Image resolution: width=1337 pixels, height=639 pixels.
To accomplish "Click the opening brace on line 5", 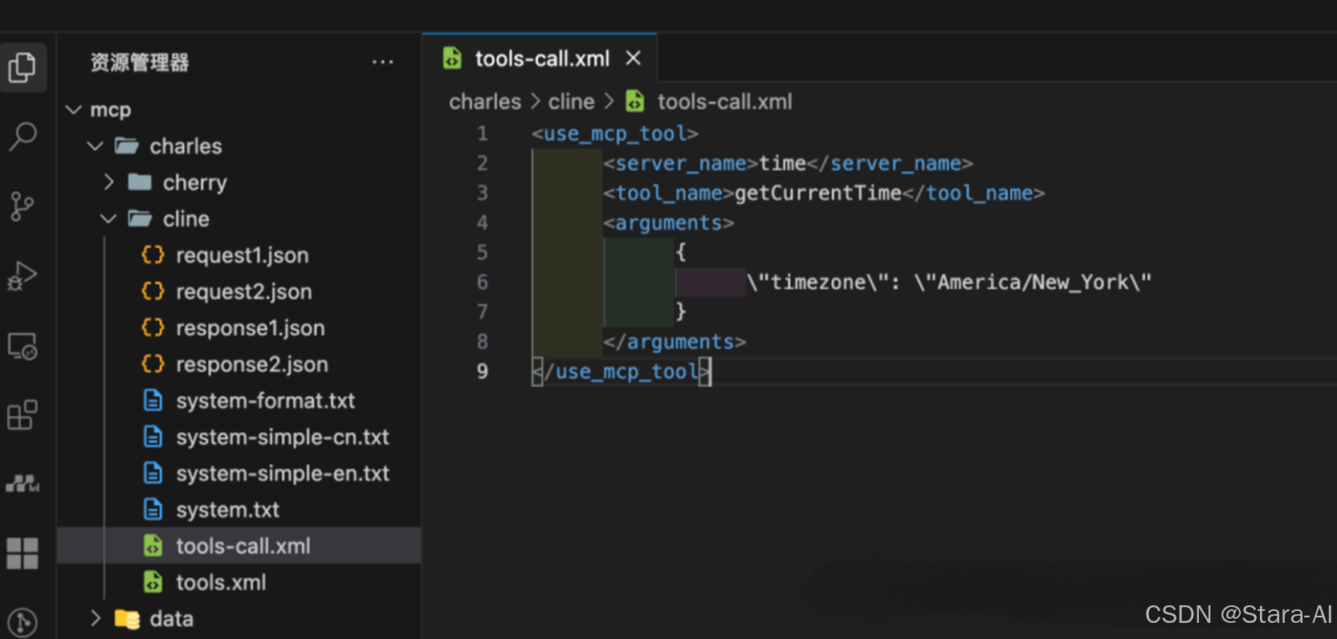I will click(x=681, y=252).
